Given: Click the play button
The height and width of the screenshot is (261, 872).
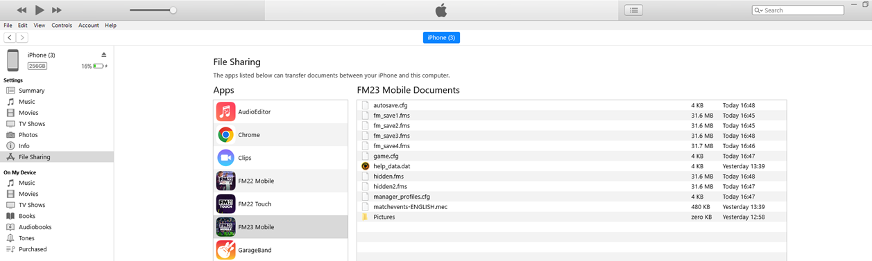Looking at the screenshot, I should (x=40, y=10).
